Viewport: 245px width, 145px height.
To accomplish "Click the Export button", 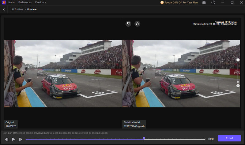I will click(229, 138).
